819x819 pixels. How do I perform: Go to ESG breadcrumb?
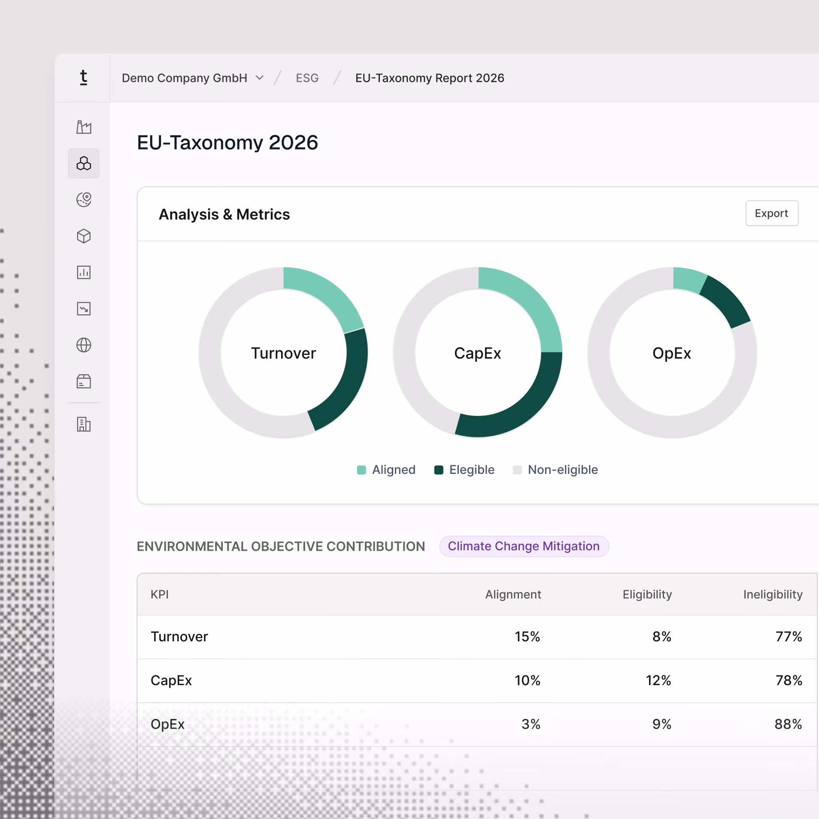click(x=307, y=78)
